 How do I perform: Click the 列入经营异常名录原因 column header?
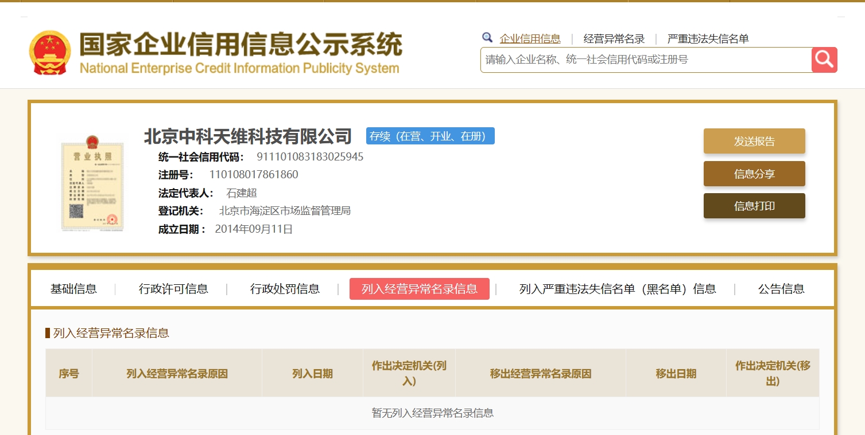(177, 374)
